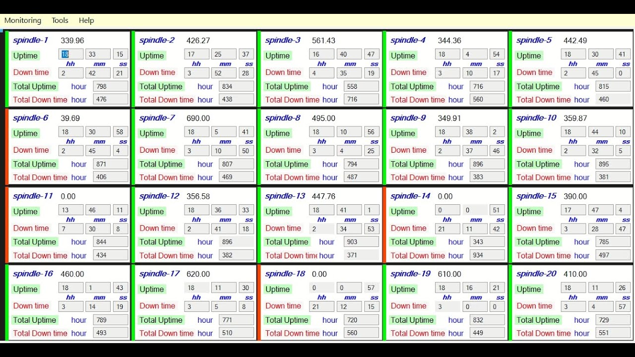Click spindle-8 Total Uptime field 794
This screenshot has width=635, height=357.
(361, 164)
